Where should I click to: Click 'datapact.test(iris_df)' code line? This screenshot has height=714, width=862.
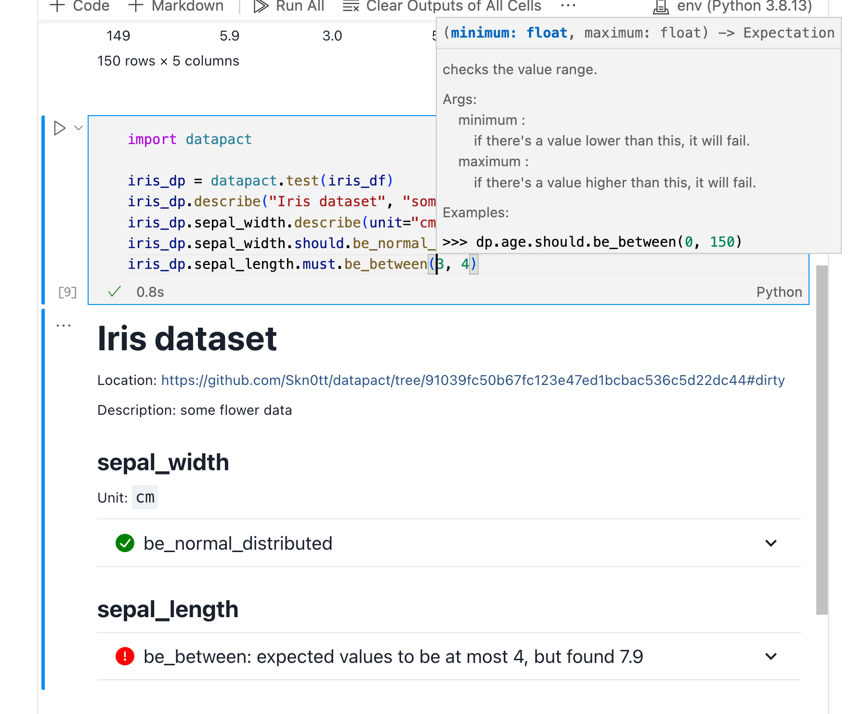point(302,181)
